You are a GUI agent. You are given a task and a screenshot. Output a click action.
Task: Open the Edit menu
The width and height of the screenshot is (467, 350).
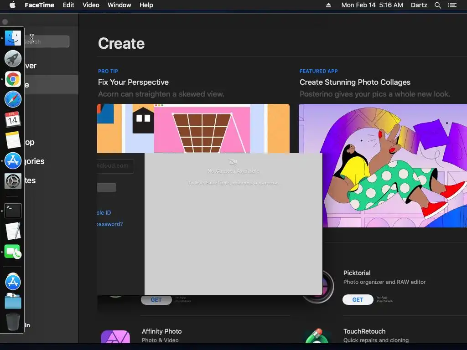point(68,5)
